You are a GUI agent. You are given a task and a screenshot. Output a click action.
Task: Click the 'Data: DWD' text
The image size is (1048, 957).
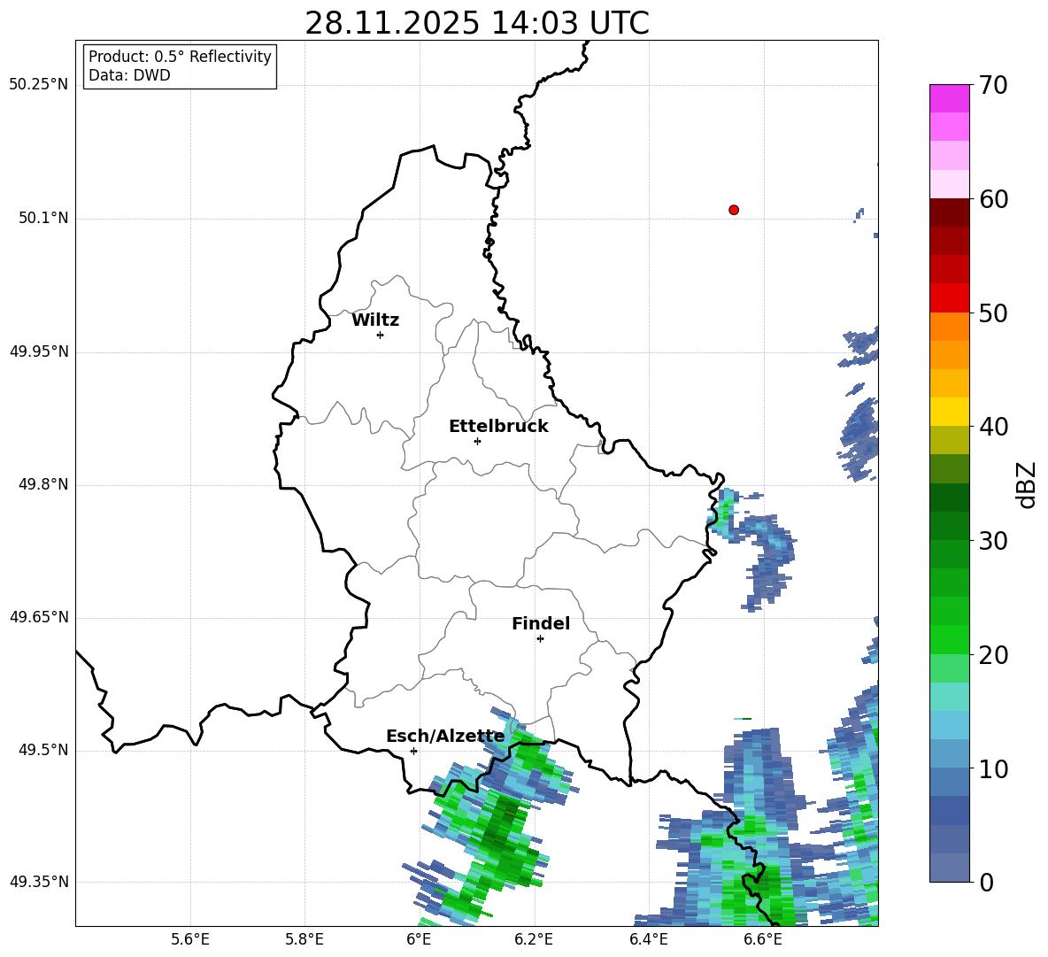[129, 75]
